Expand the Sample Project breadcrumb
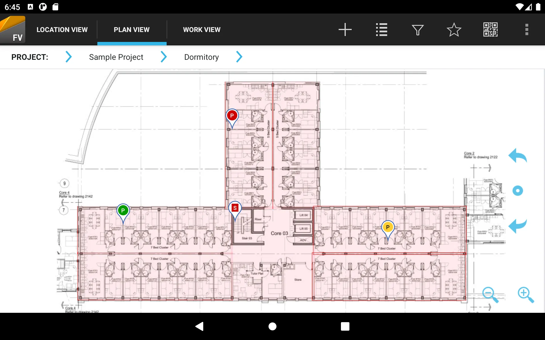This screenshot has height=340, width=545. pyautogui.click(x=163, y=57)
